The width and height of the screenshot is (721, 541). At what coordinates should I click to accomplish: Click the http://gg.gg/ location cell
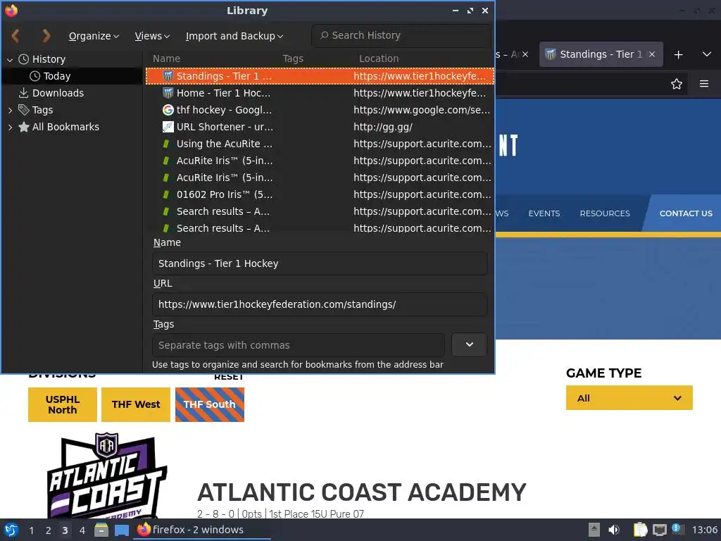coord(383,127)
